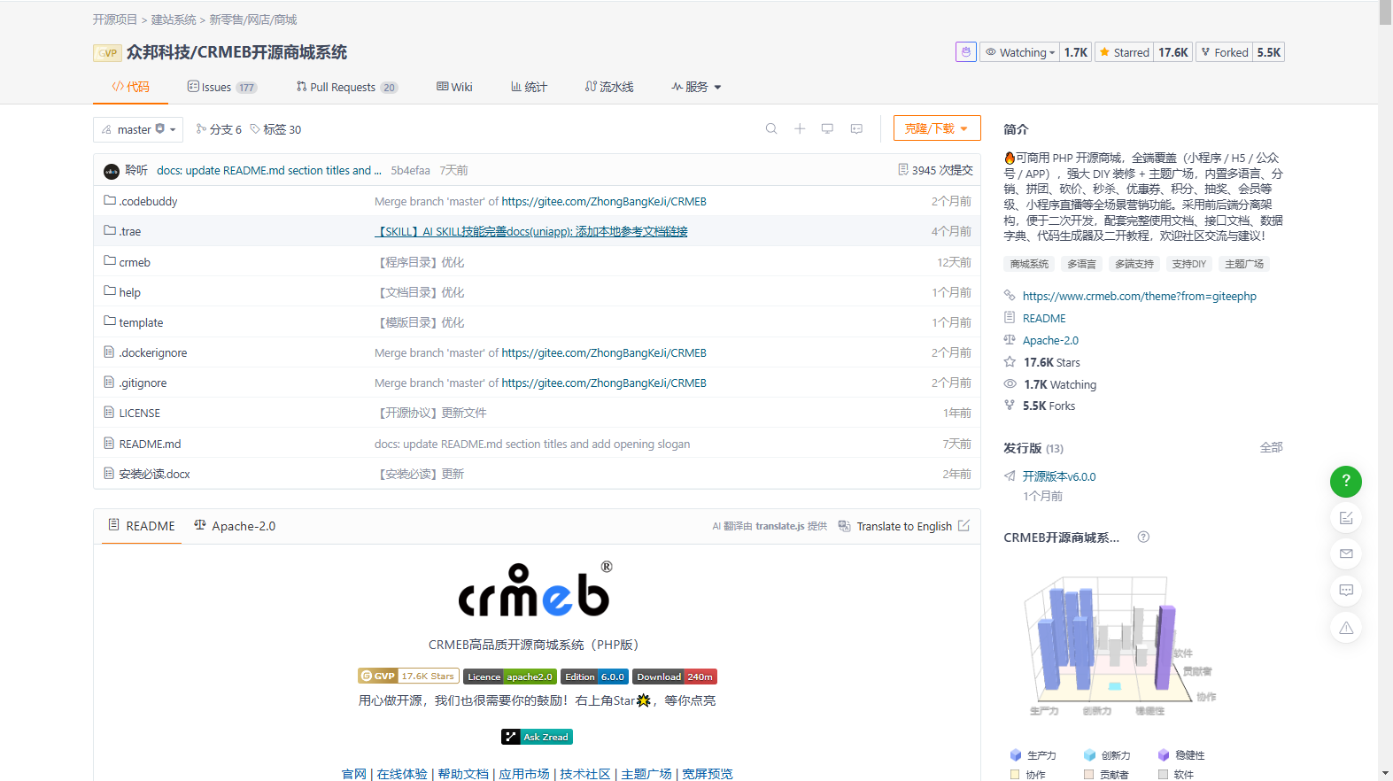Screen dimensions: 1393x781
Task: Click the release icon beside 开源版本v6.0.0
Action: click(1010, 476)
